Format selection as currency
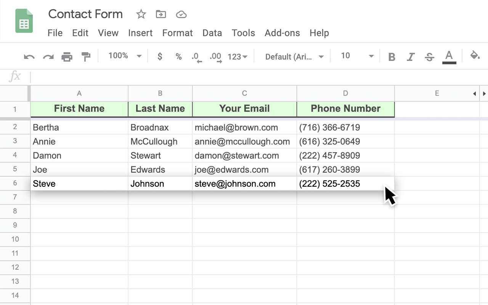Image resolution: width=488 pixels, height=305 pixels. 160,56
